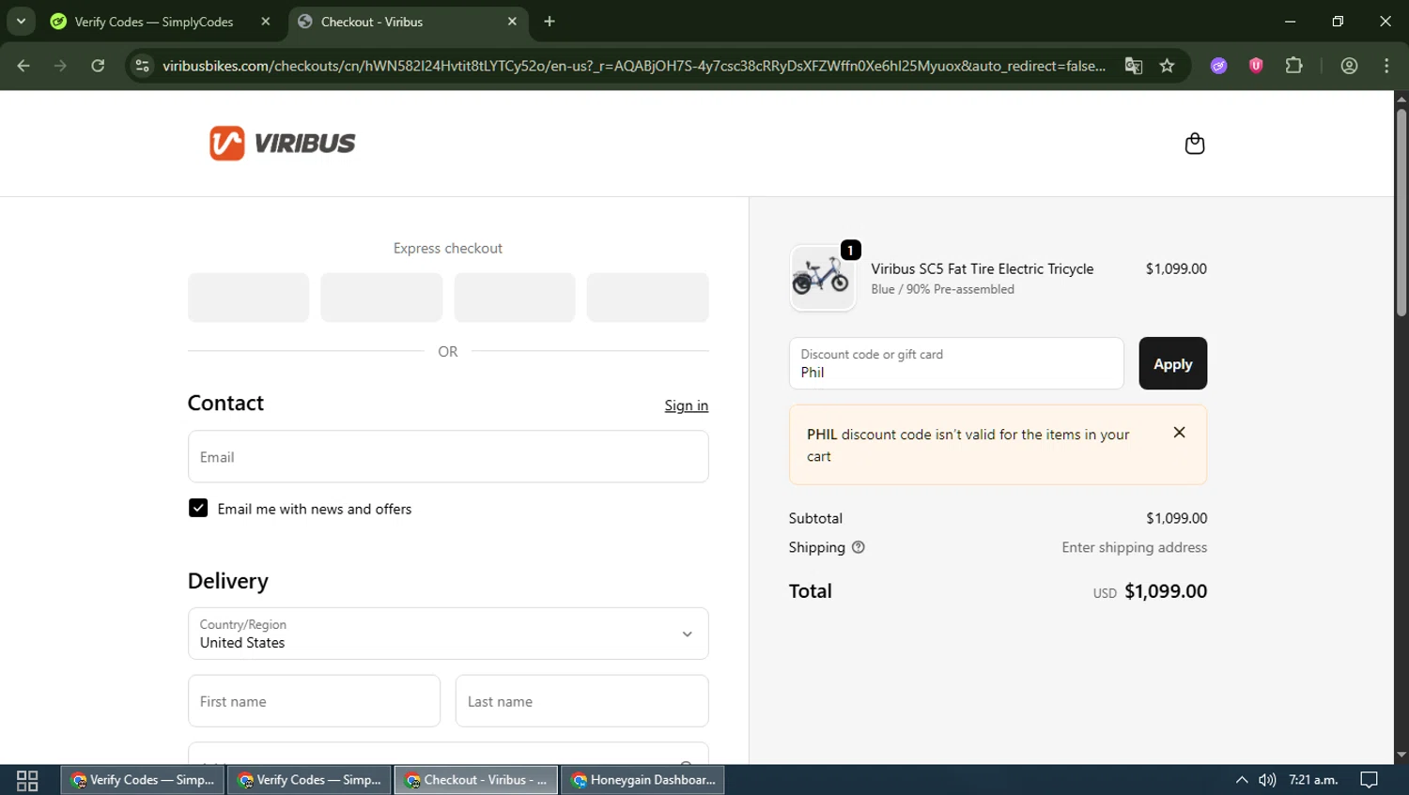Click the tricycle product thumbnail
The width and height of the screenshot is (1409, 795).
[x=822, y=278]
